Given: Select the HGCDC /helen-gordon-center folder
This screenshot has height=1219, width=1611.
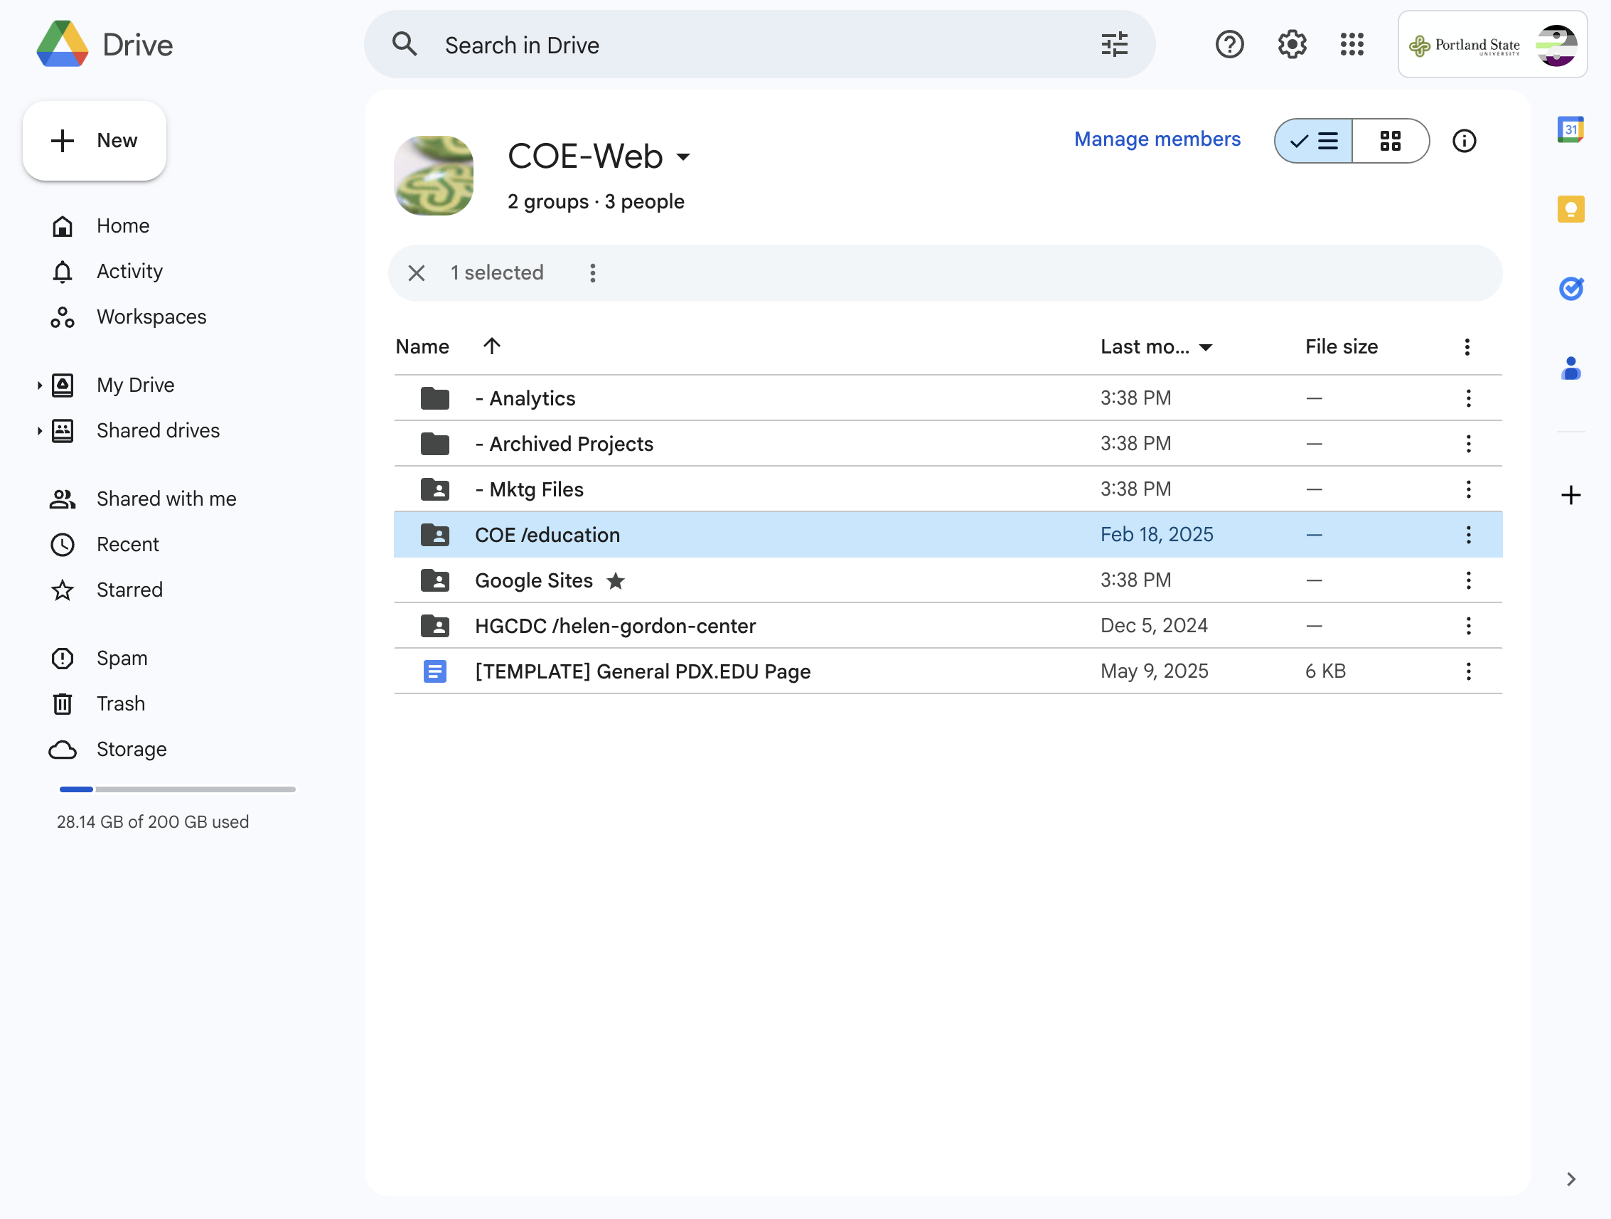Looking at the screenshot, I should pos(948,626).
